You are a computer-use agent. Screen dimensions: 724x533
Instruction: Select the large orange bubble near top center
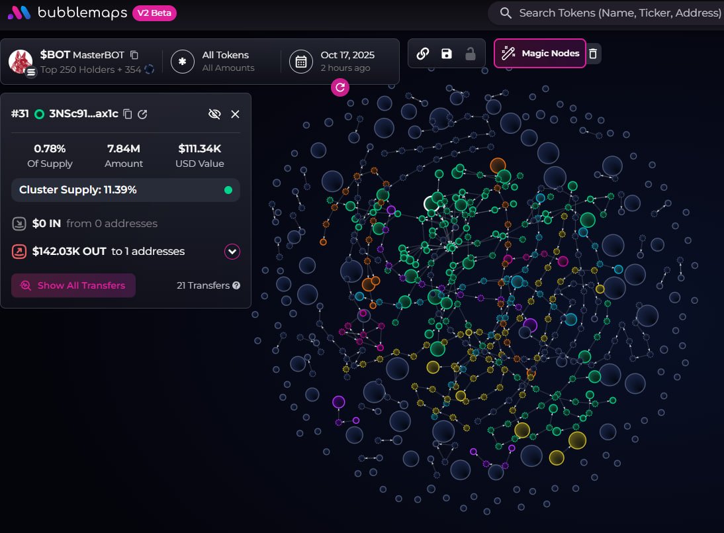pyautogui.click(x=498, y=165)
